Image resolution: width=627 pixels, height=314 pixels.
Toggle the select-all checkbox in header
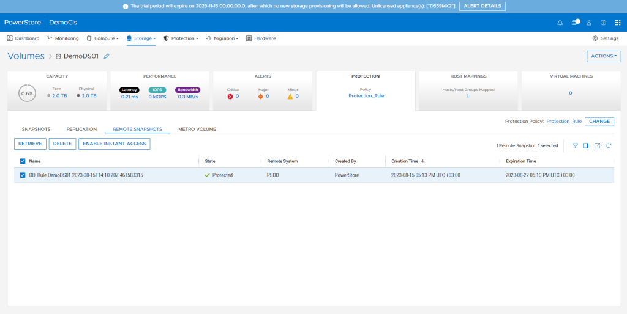pyautogui.click(x=23, y=161)
